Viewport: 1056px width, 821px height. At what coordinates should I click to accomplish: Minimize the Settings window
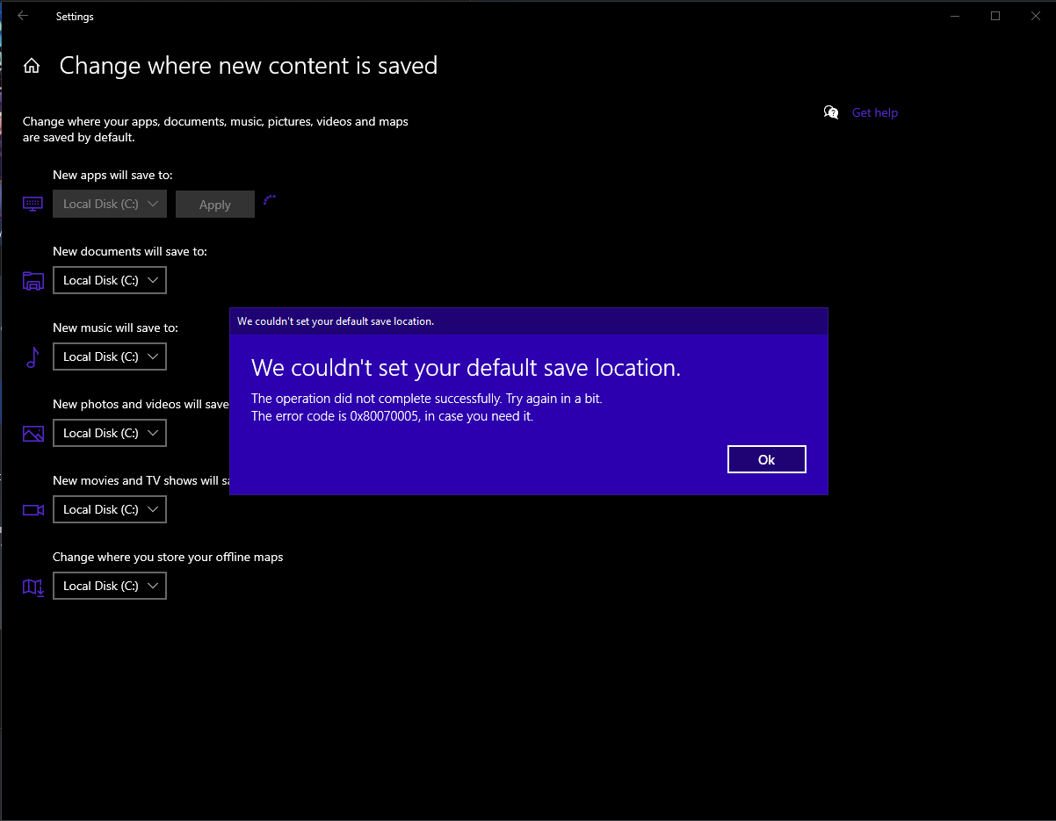955,16
